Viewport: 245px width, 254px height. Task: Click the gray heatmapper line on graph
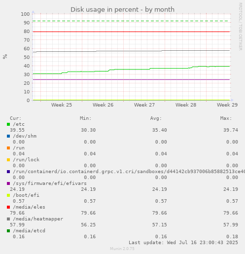pos(132,51)
